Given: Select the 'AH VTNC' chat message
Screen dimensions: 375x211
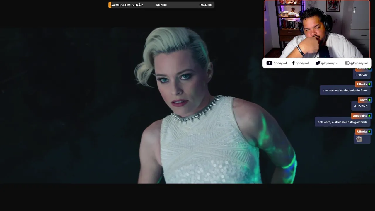Looking at the screenshot, I should [x=361, y=106].
